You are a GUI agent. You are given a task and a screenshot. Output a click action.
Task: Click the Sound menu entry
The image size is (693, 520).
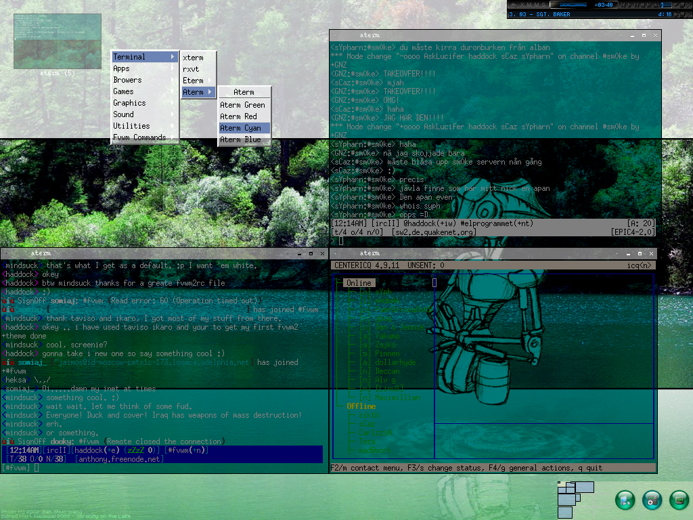144,114
